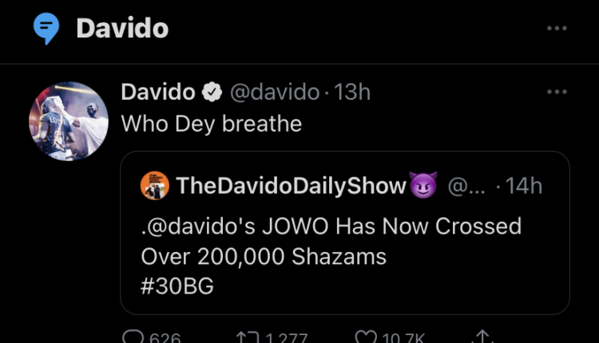This screenshot has width=599, height=343.
Task: Open the "Who Dey breathe" tweet text
Action: click(211, 124)
